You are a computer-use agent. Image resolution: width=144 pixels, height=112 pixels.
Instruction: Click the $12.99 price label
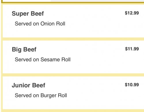click(132, 13)
